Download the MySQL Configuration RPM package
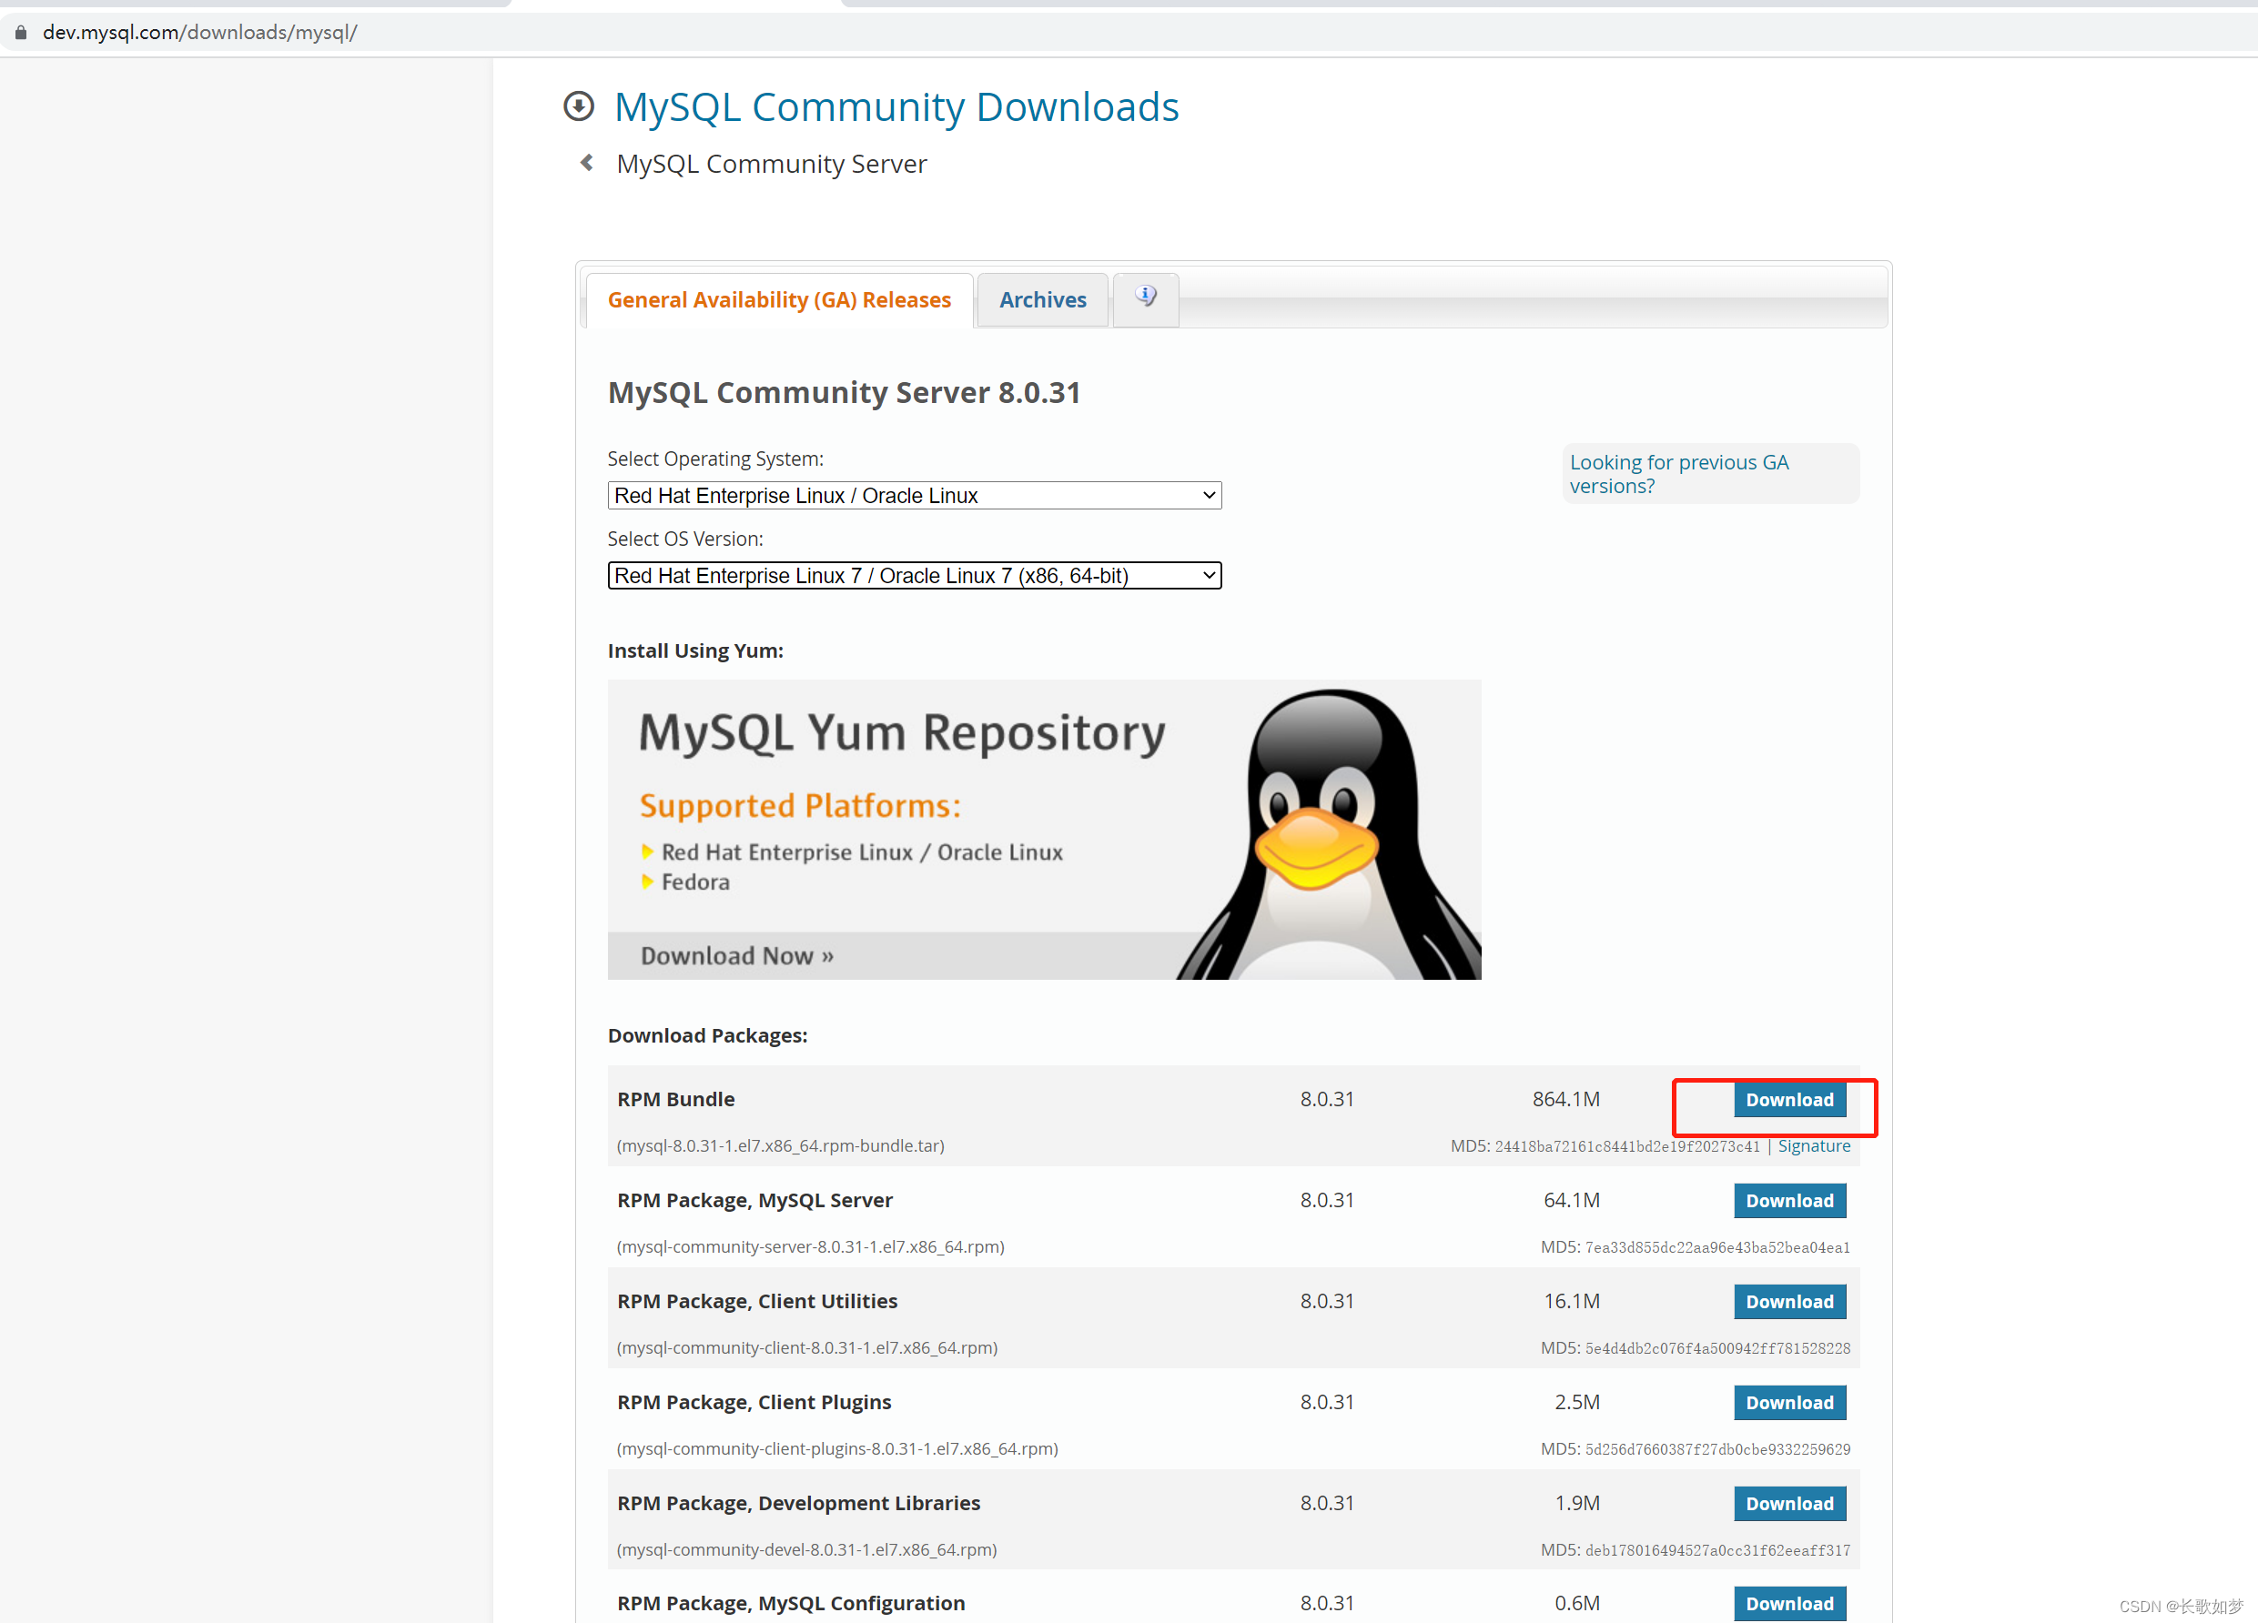This screenshot has height=1623, width=2258. click(x=1789, y=1603)
